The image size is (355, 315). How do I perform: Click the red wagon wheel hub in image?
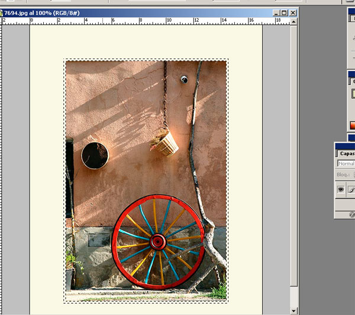[x=158, y=241]
